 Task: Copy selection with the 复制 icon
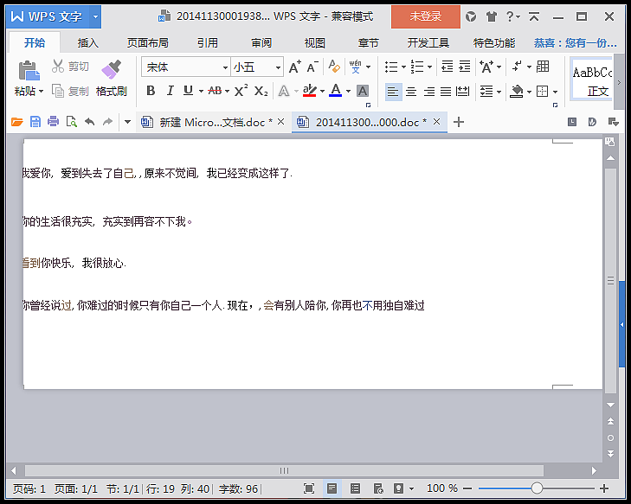click(57, 92)
